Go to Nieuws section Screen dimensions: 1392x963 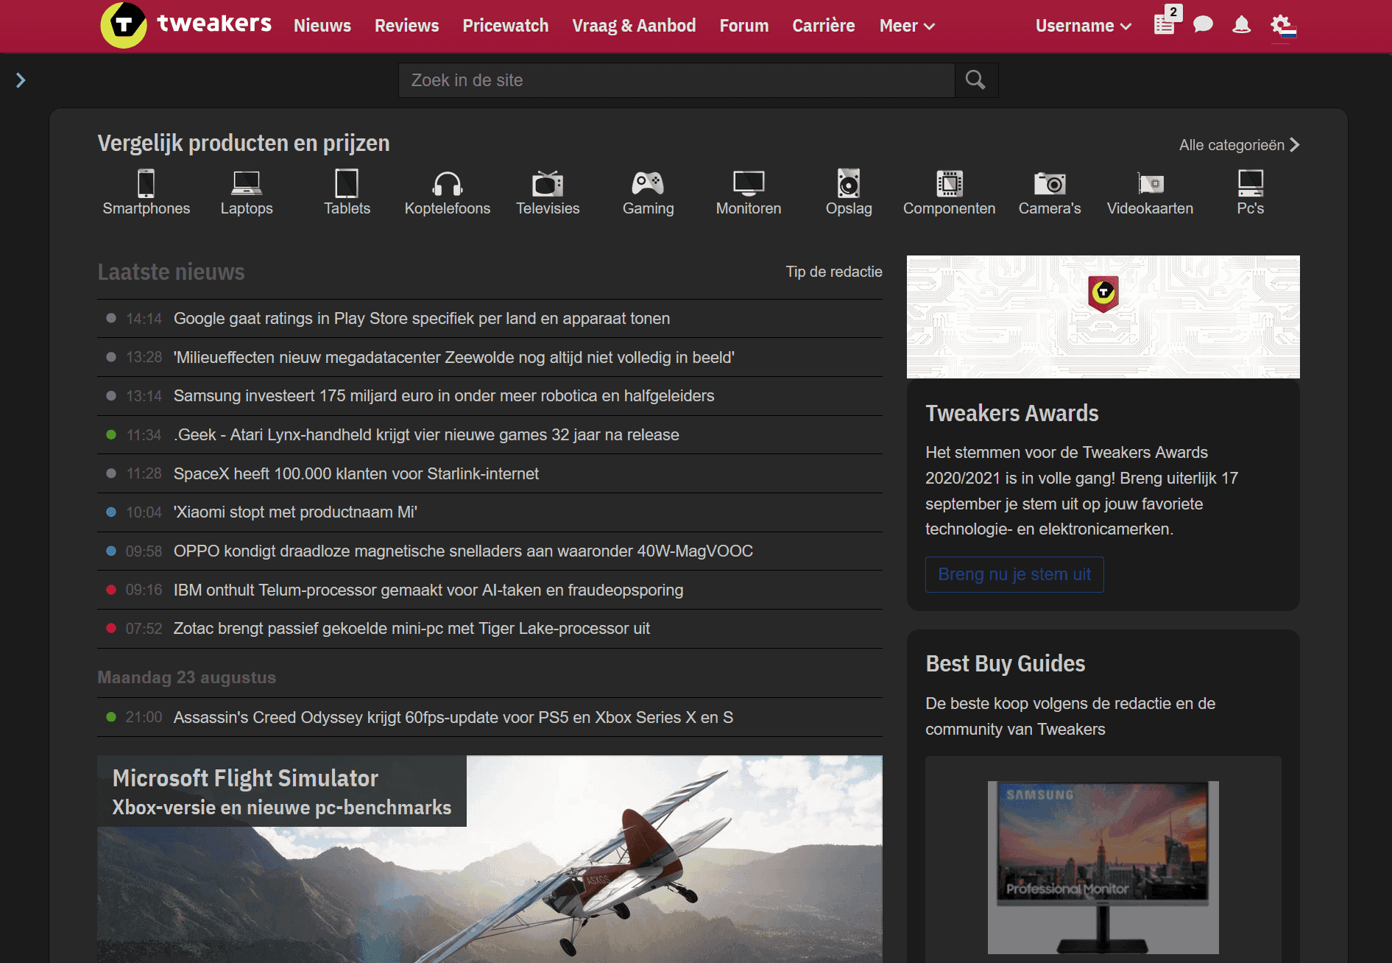(322, 26)
